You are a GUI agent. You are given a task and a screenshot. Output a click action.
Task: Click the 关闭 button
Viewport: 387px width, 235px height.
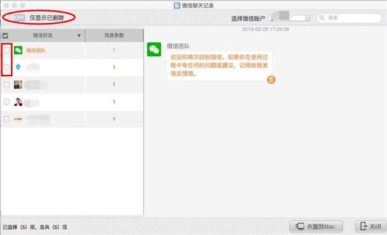pos(371,227)
